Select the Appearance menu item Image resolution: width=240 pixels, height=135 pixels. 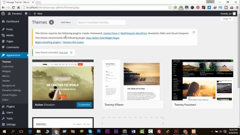click(14, 55)
